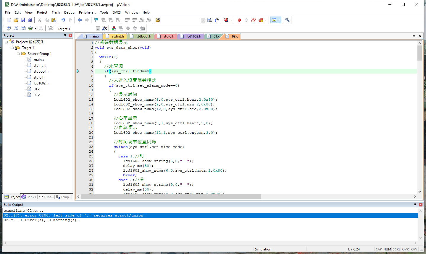The height and width of the screenshot is (254, 426).
Task: Open the Target 1 dropdown
Action: (98, 29)
